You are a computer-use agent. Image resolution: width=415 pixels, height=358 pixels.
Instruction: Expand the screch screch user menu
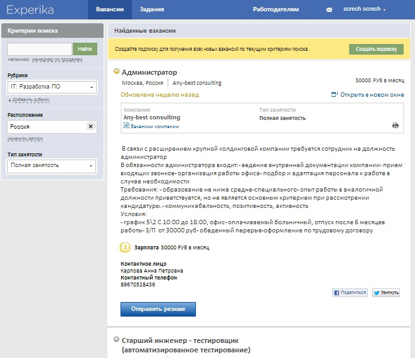coord(364,9)
